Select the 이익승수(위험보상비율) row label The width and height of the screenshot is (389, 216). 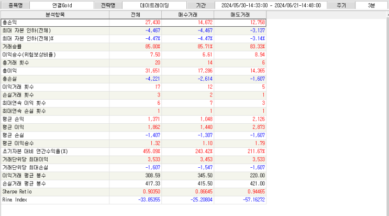[x=29, y=55]
